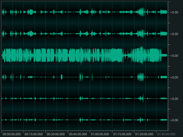Click the 00:30:00.000 ruler label
This screenshot has height=137, width=183.
click(x=56, y=134)
